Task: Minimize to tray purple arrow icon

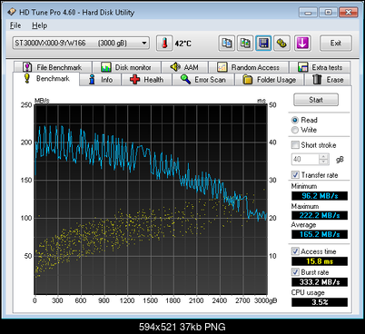Action: (302, 43)
